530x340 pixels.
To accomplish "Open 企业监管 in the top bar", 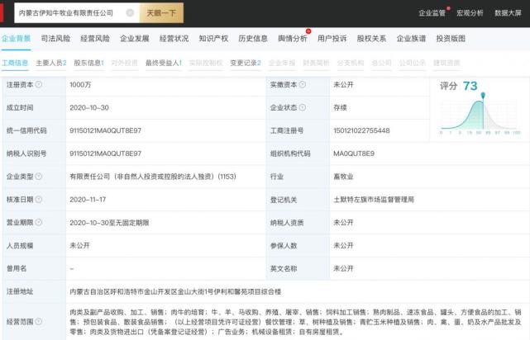I will [432, 13].
